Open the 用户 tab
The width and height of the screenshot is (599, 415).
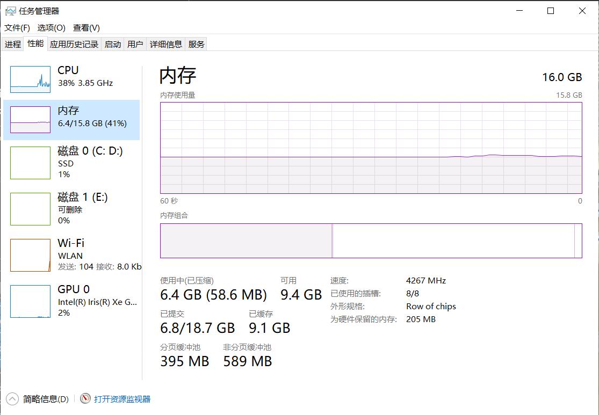(x=135, y=45)
